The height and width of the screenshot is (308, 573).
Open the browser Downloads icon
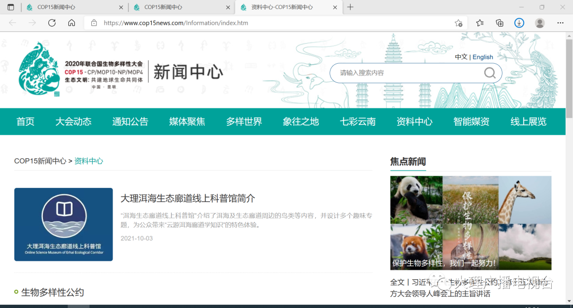click(519, 23)
